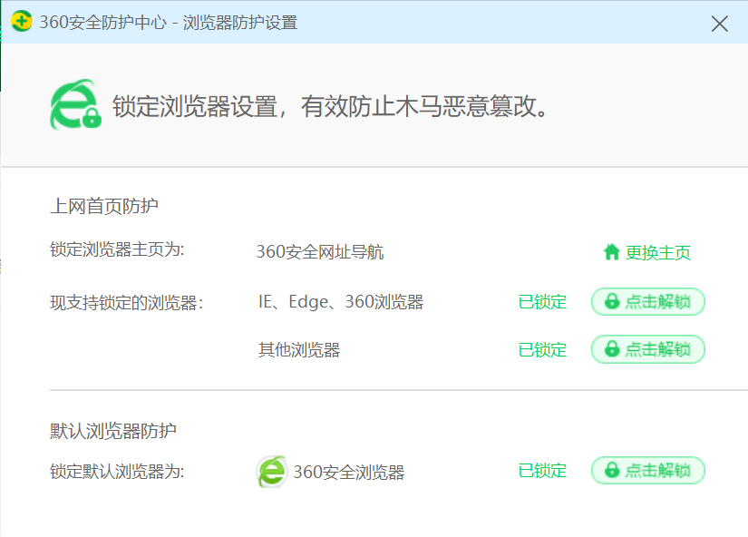Viewport: 748px width, 537px height.
Task: Unlock 其他浏览器 with 点击解锁
Action: pos(648,349)
